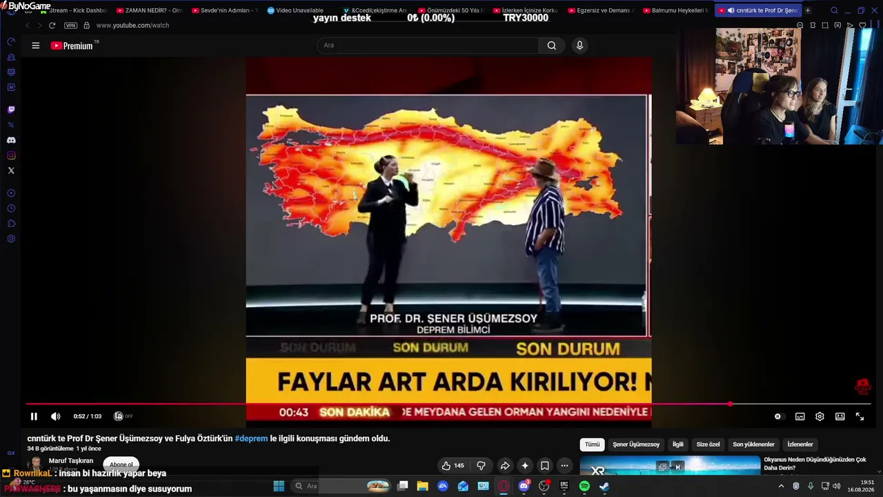883x497 pixels.
Task: Dislike the video
Action: 482,466
